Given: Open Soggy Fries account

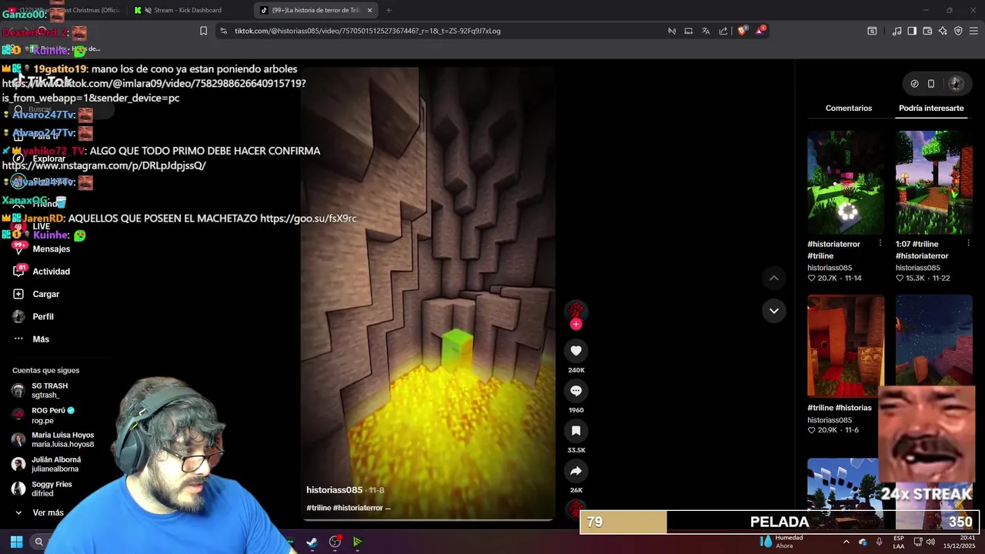Looking at the screenshot, I should coord(53,489).
